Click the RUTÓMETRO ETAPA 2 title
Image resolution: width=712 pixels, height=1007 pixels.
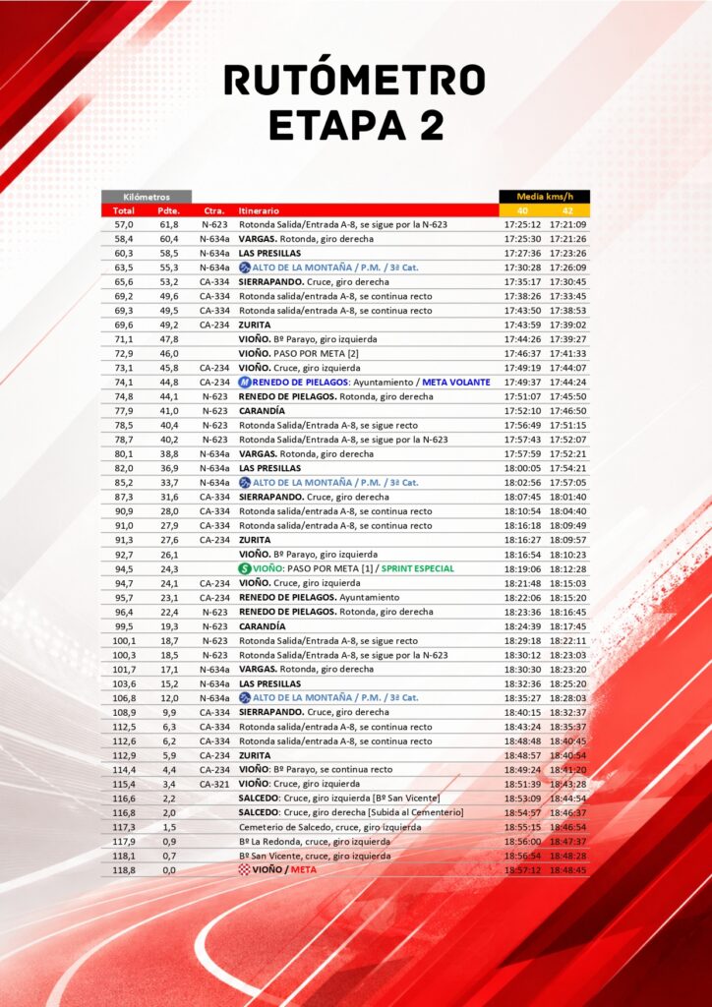coord(355,102)
